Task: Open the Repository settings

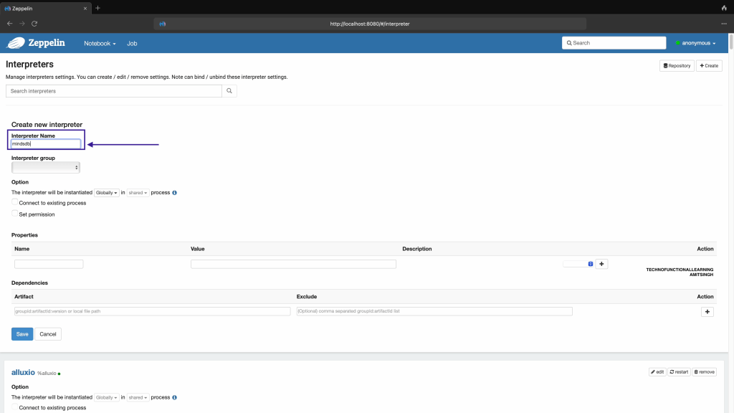Action: point(677,65)
